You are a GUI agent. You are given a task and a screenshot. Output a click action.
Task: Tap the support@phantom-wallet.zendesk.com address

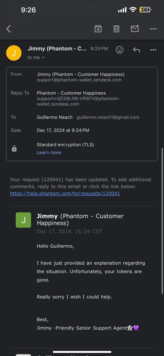pyautogui.click(x=79, y=80)
